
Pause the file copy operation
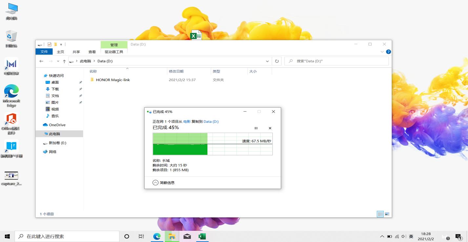pos(256,128)
